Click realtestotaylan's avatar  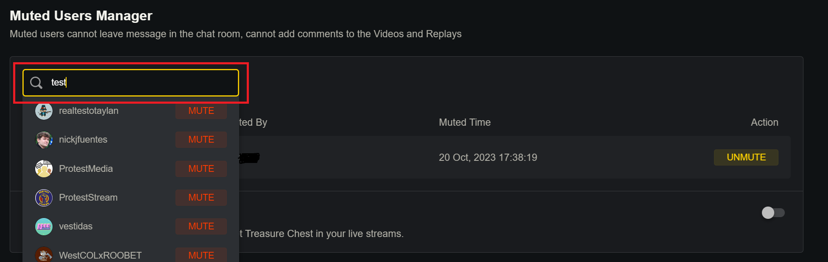(x=44, y=111)
